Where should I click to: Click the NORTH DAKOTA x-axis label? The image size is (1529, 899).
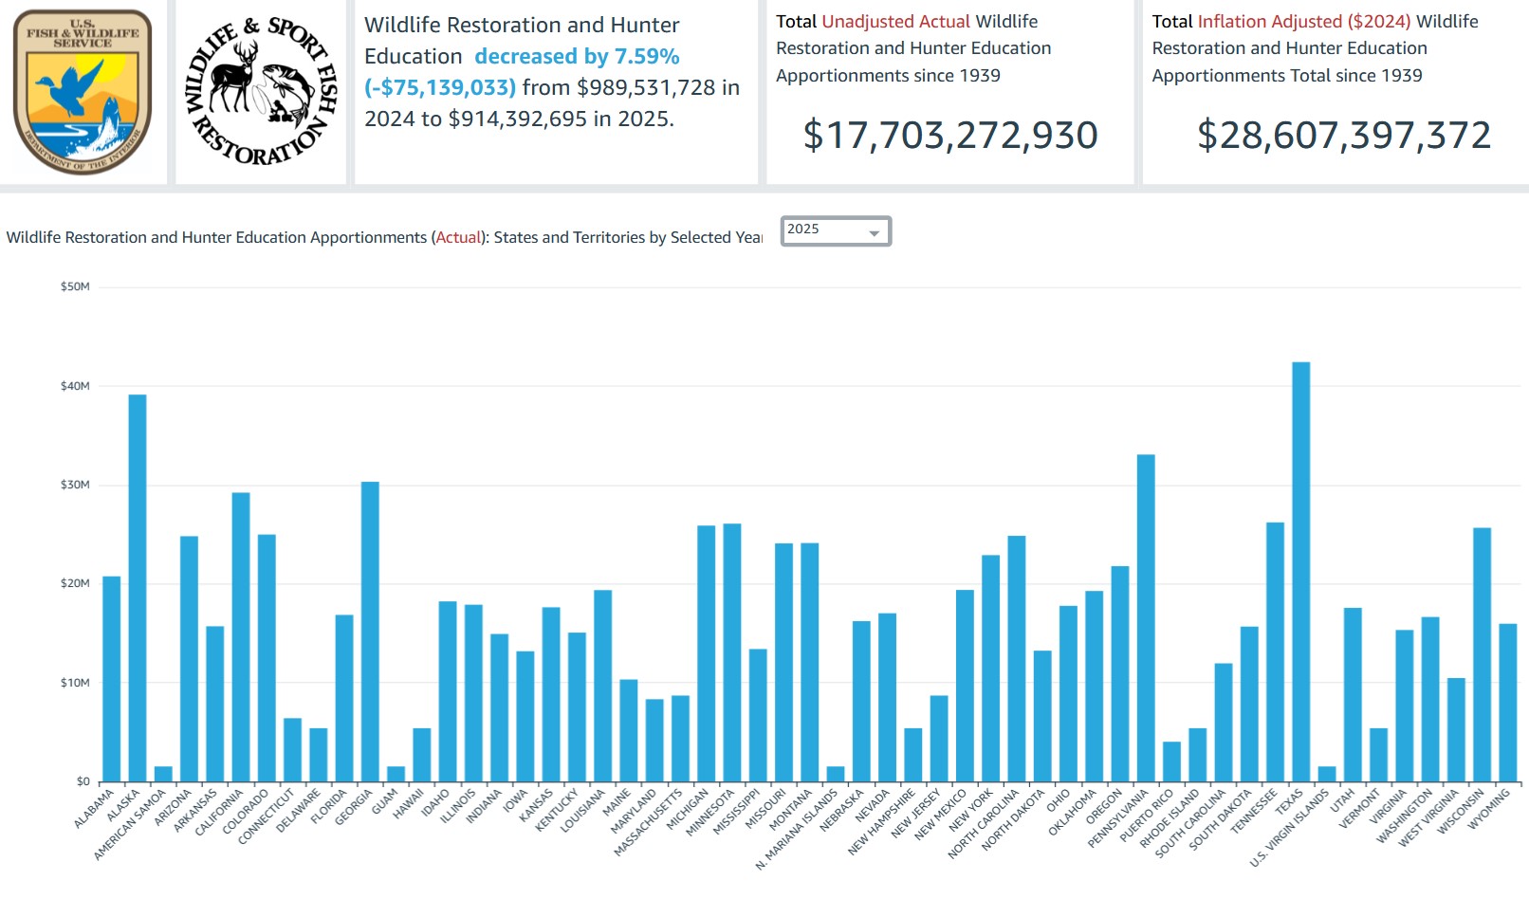(x=1013, y=819)
